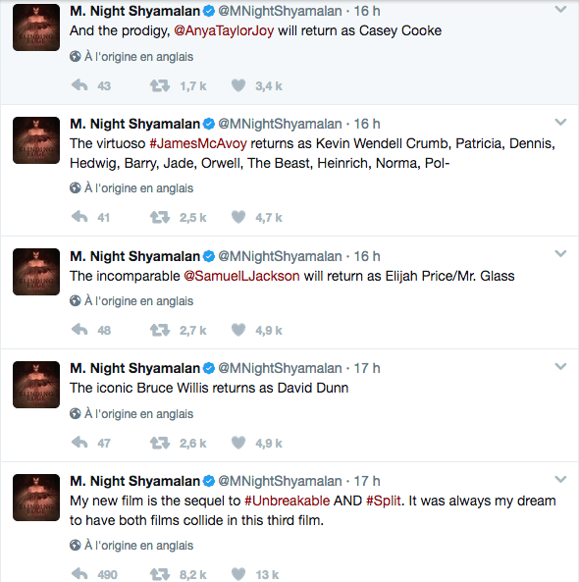Like the James McAvoy tweet
The image size is (579, 582).
point(238,217)
